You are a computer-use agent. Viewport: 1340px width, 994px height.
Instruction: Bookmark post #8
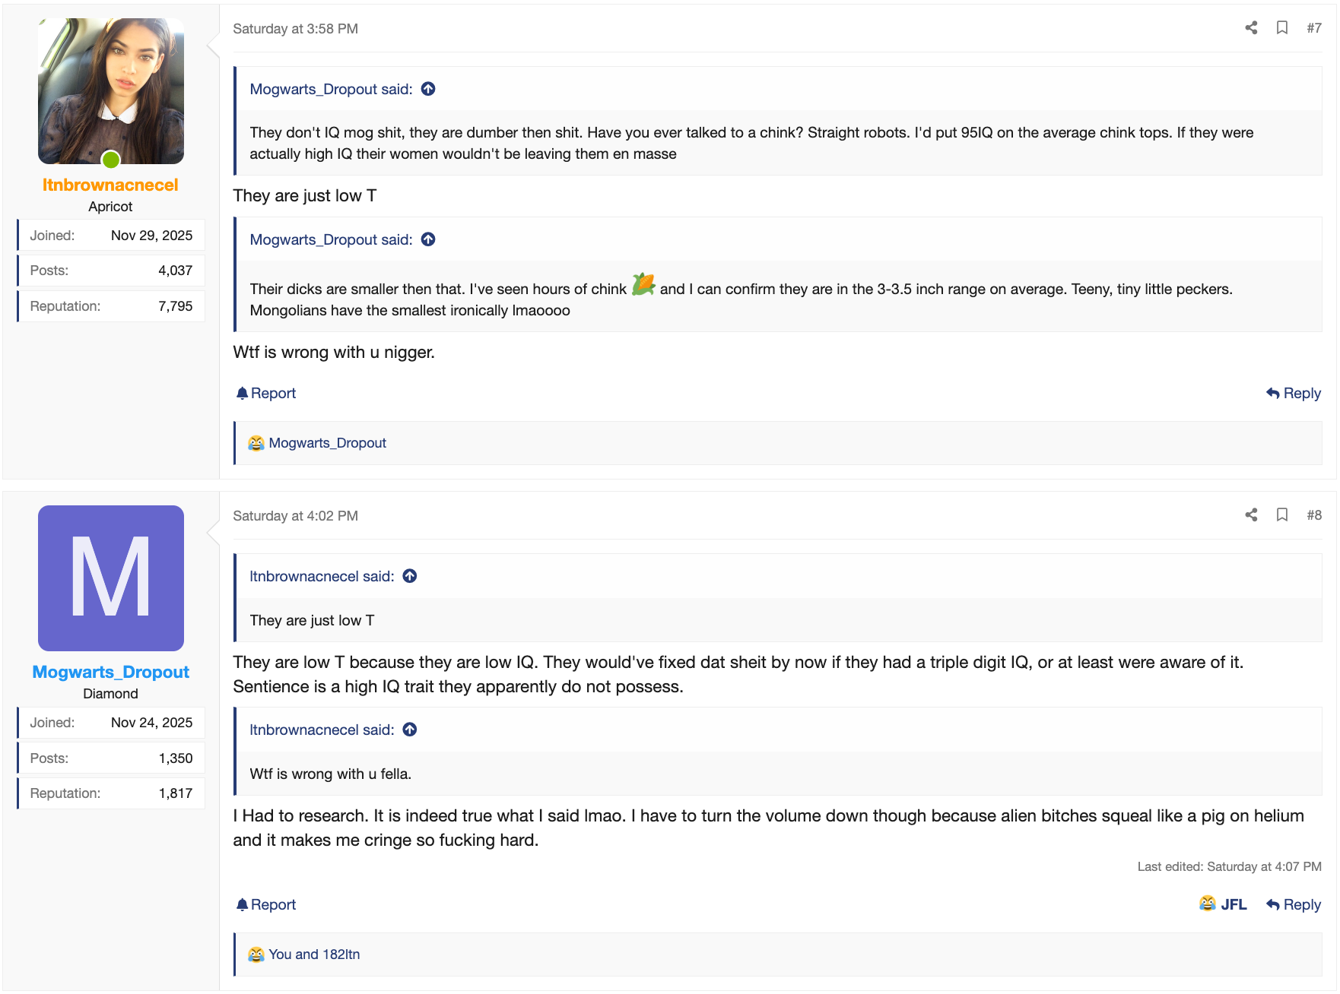(x=1282, y=515)
